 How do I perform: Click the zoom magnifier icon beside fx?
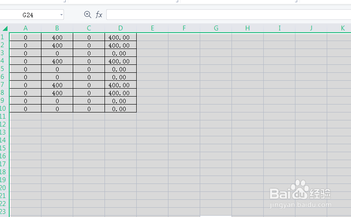tap(87, 15)
